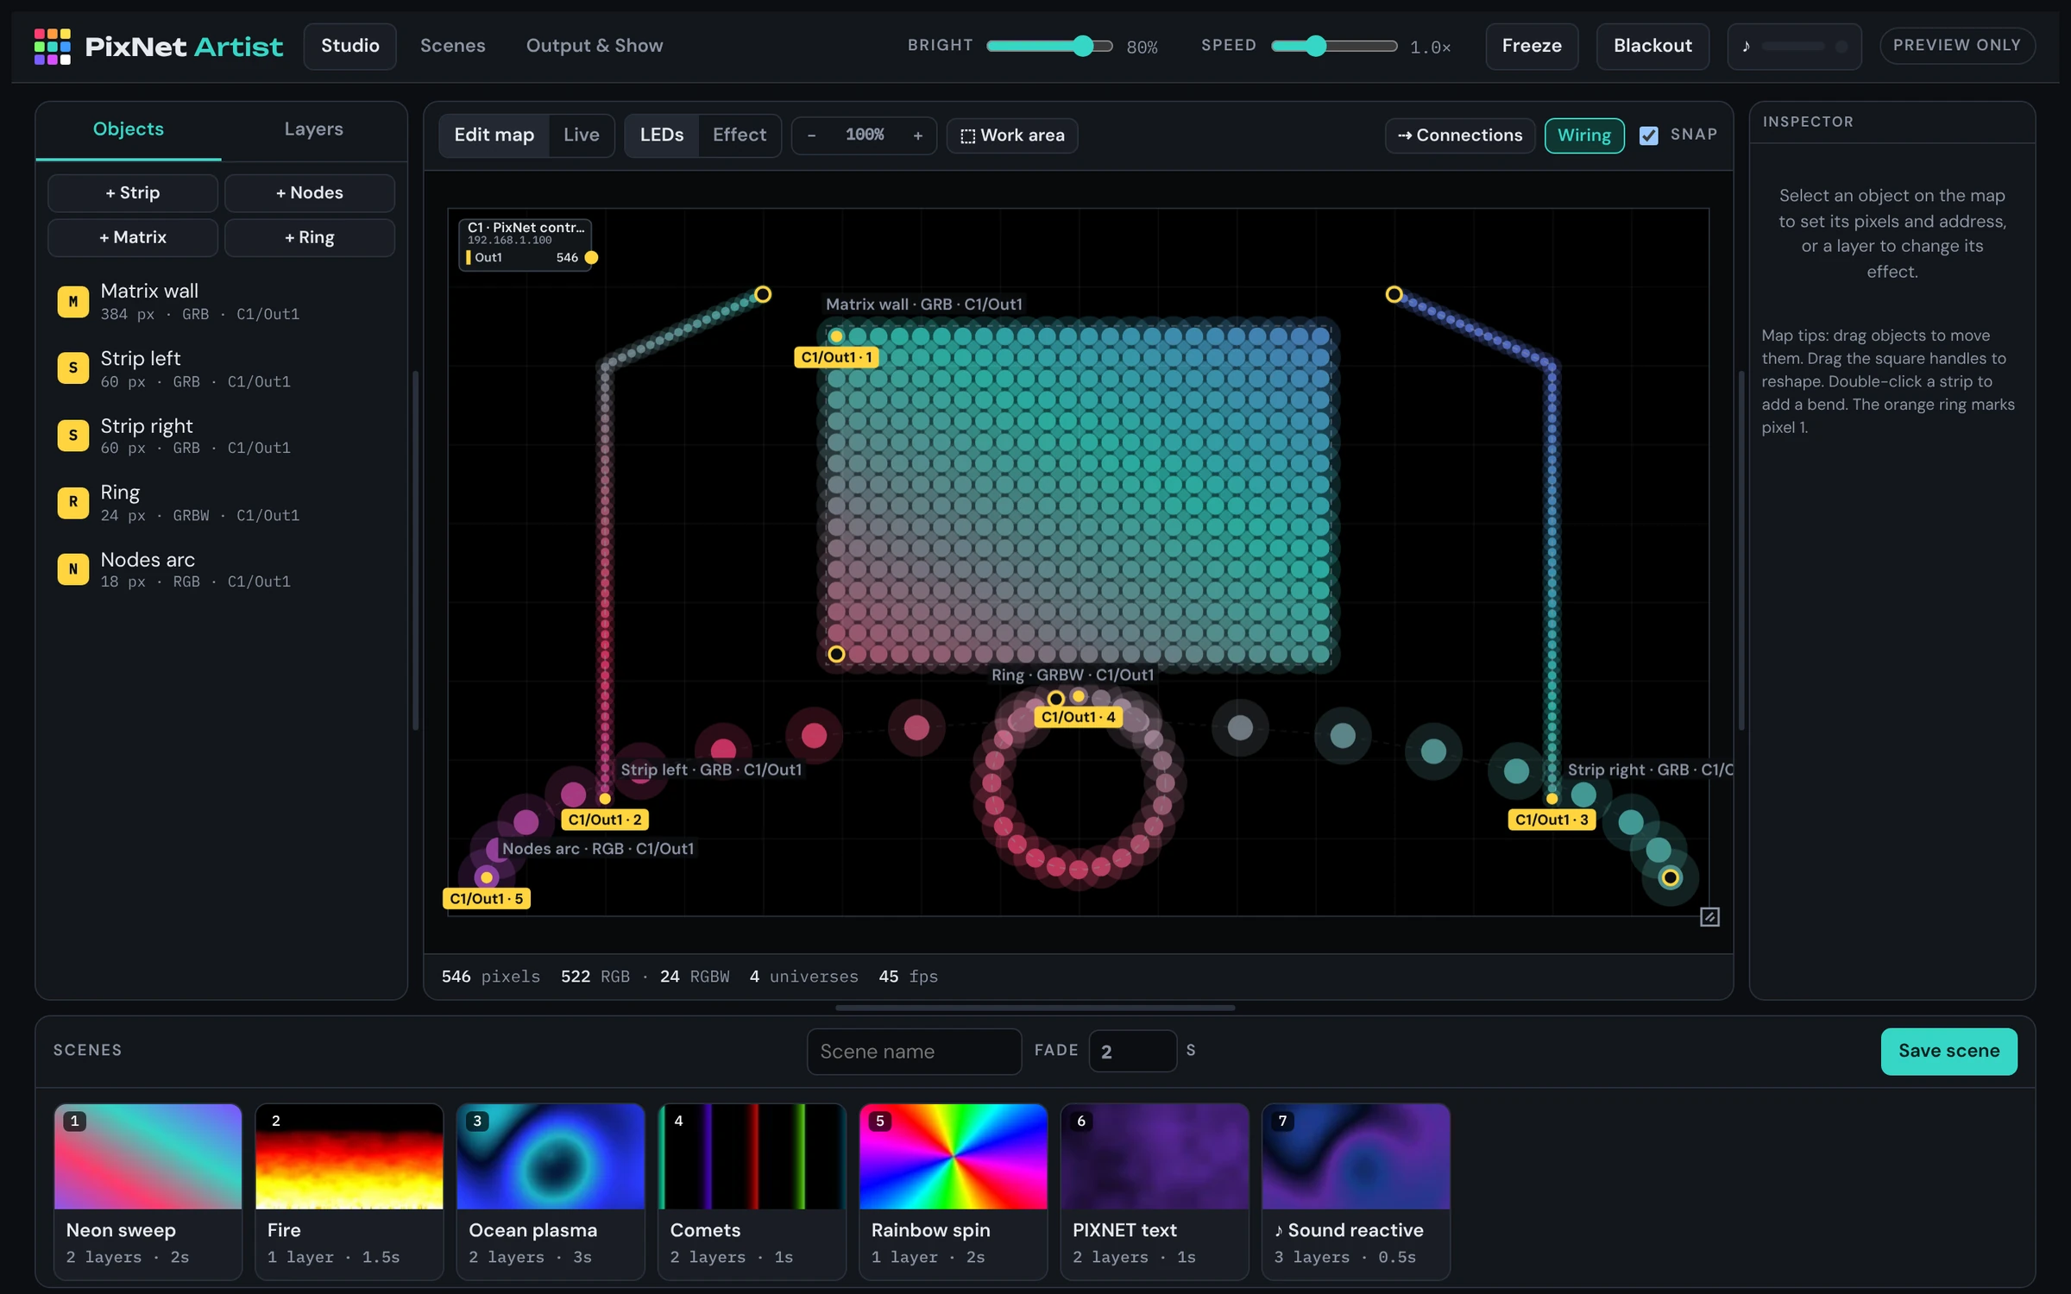The width and height of the screenshot is (2071, 1294).
Task: Click the C1/Out1 · 3 wiring tag
Action: point(1552,820)
